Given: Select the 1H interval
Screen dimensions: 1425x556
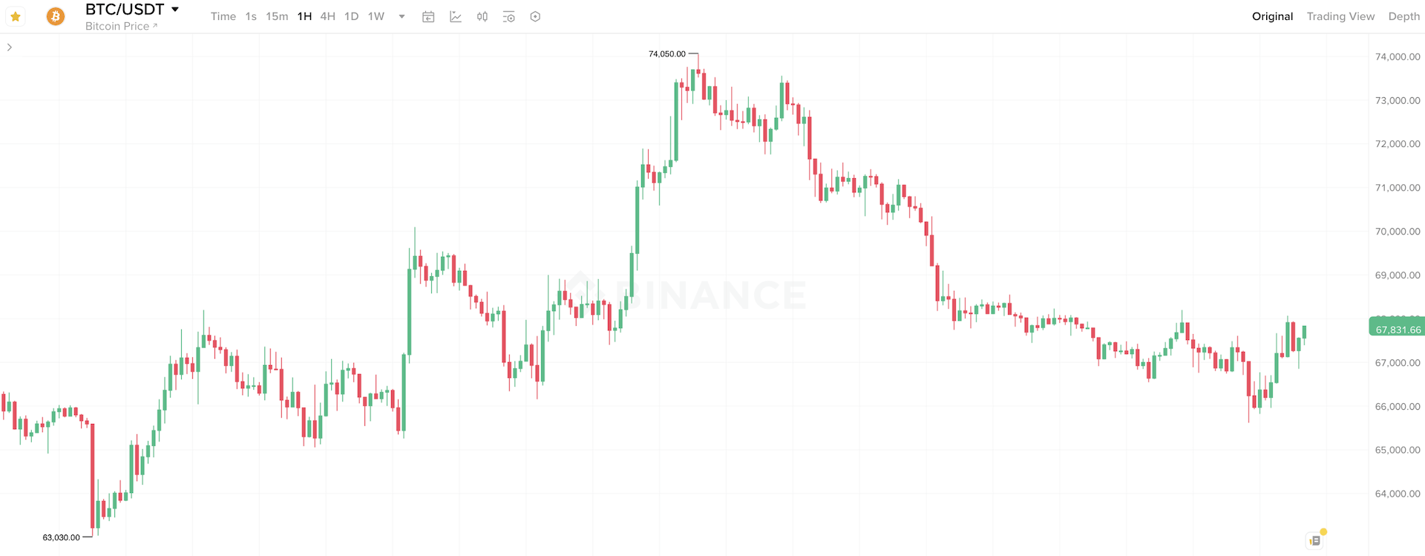Looking at the screenshot, I should 304,16.
